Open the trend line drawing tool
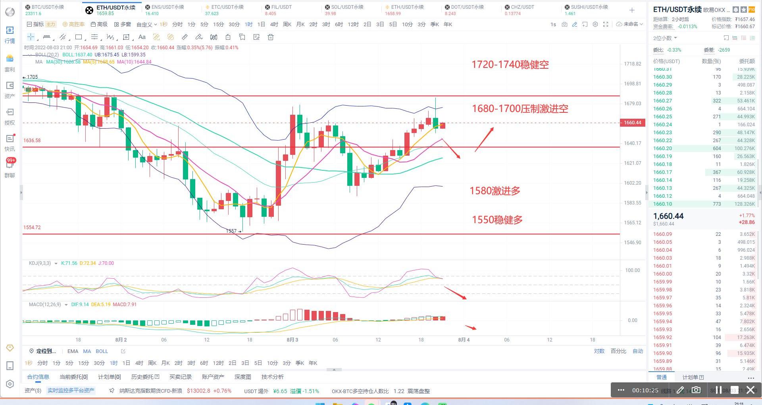Image resolution: width=762 pixels, height=405 pixels. coord(46,37)
